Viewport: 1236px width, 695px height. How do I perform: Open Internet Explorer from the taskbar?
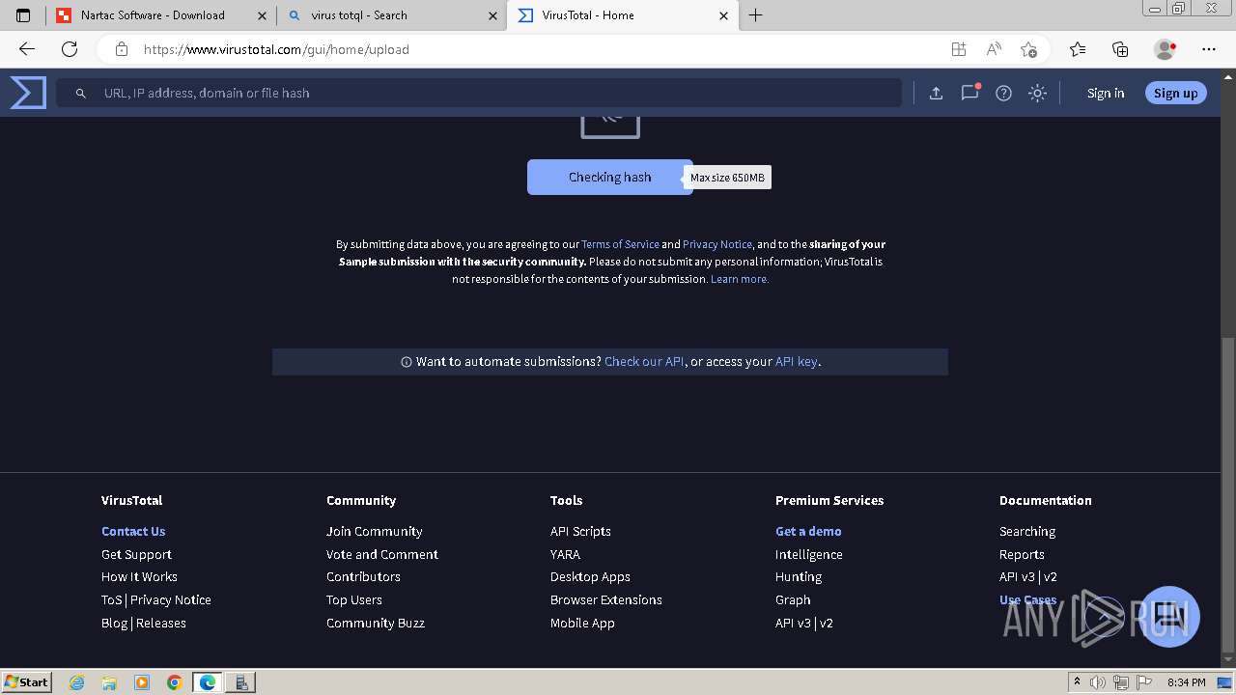(77, 682)
